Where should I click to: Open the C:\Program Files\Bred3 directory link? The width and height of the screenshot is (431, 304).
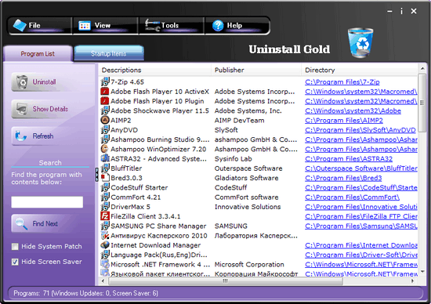click(343, 178)
